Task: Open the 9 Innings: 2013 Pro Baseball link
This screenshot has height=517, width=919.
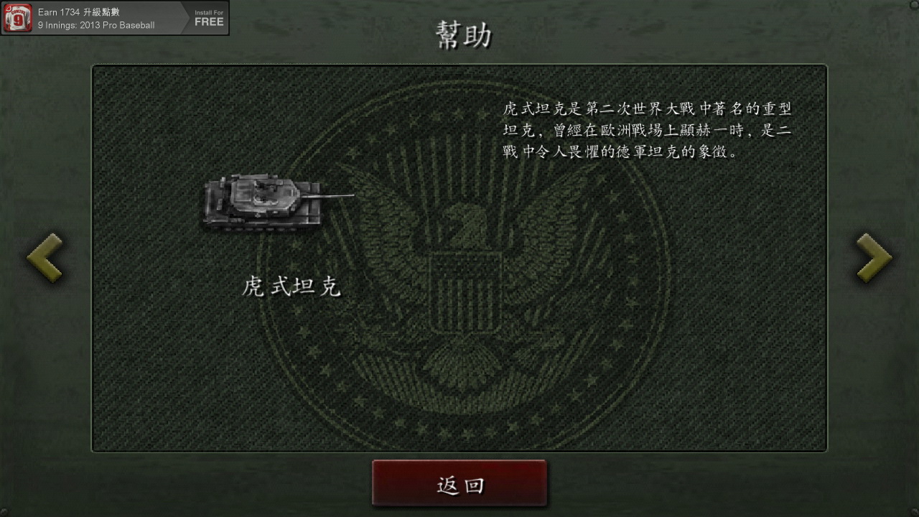Action: (x=96, y=25)
